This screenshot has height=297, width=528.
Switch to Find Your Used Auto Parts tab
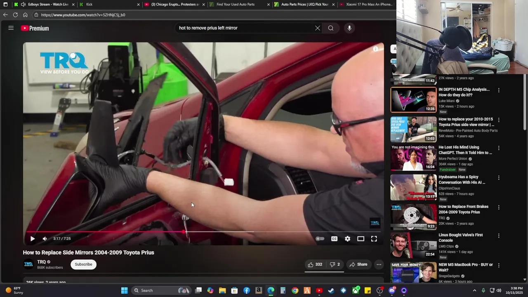tap(240, 5)
